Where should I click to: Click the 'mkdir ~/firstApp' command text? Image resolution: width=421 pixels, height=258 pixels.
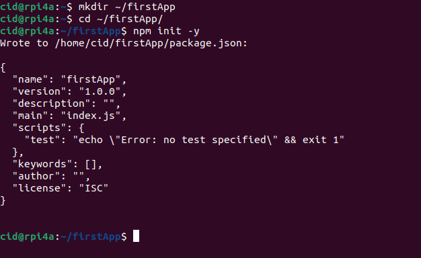coord(126,7)
